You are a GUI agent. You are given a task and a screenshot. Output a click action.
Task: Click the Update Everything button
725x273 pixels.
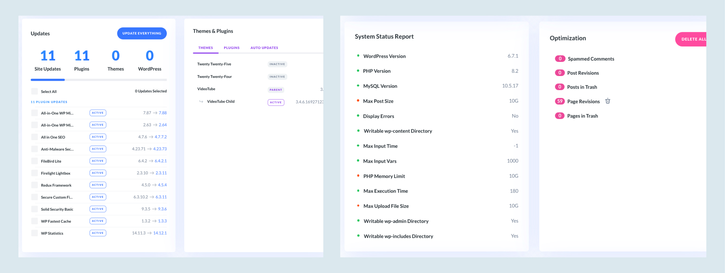142,33
